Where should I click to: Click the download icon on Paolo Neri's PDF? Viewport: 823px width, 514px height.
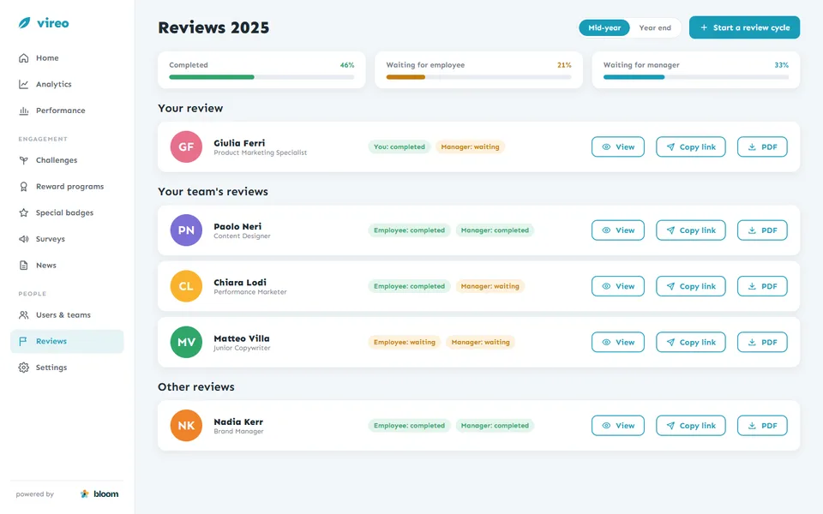pyautogui.click(x=752, y=230)
